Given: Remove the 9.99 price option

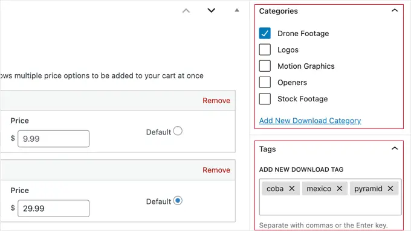Looking at the screenshot, I should point(216,101).
